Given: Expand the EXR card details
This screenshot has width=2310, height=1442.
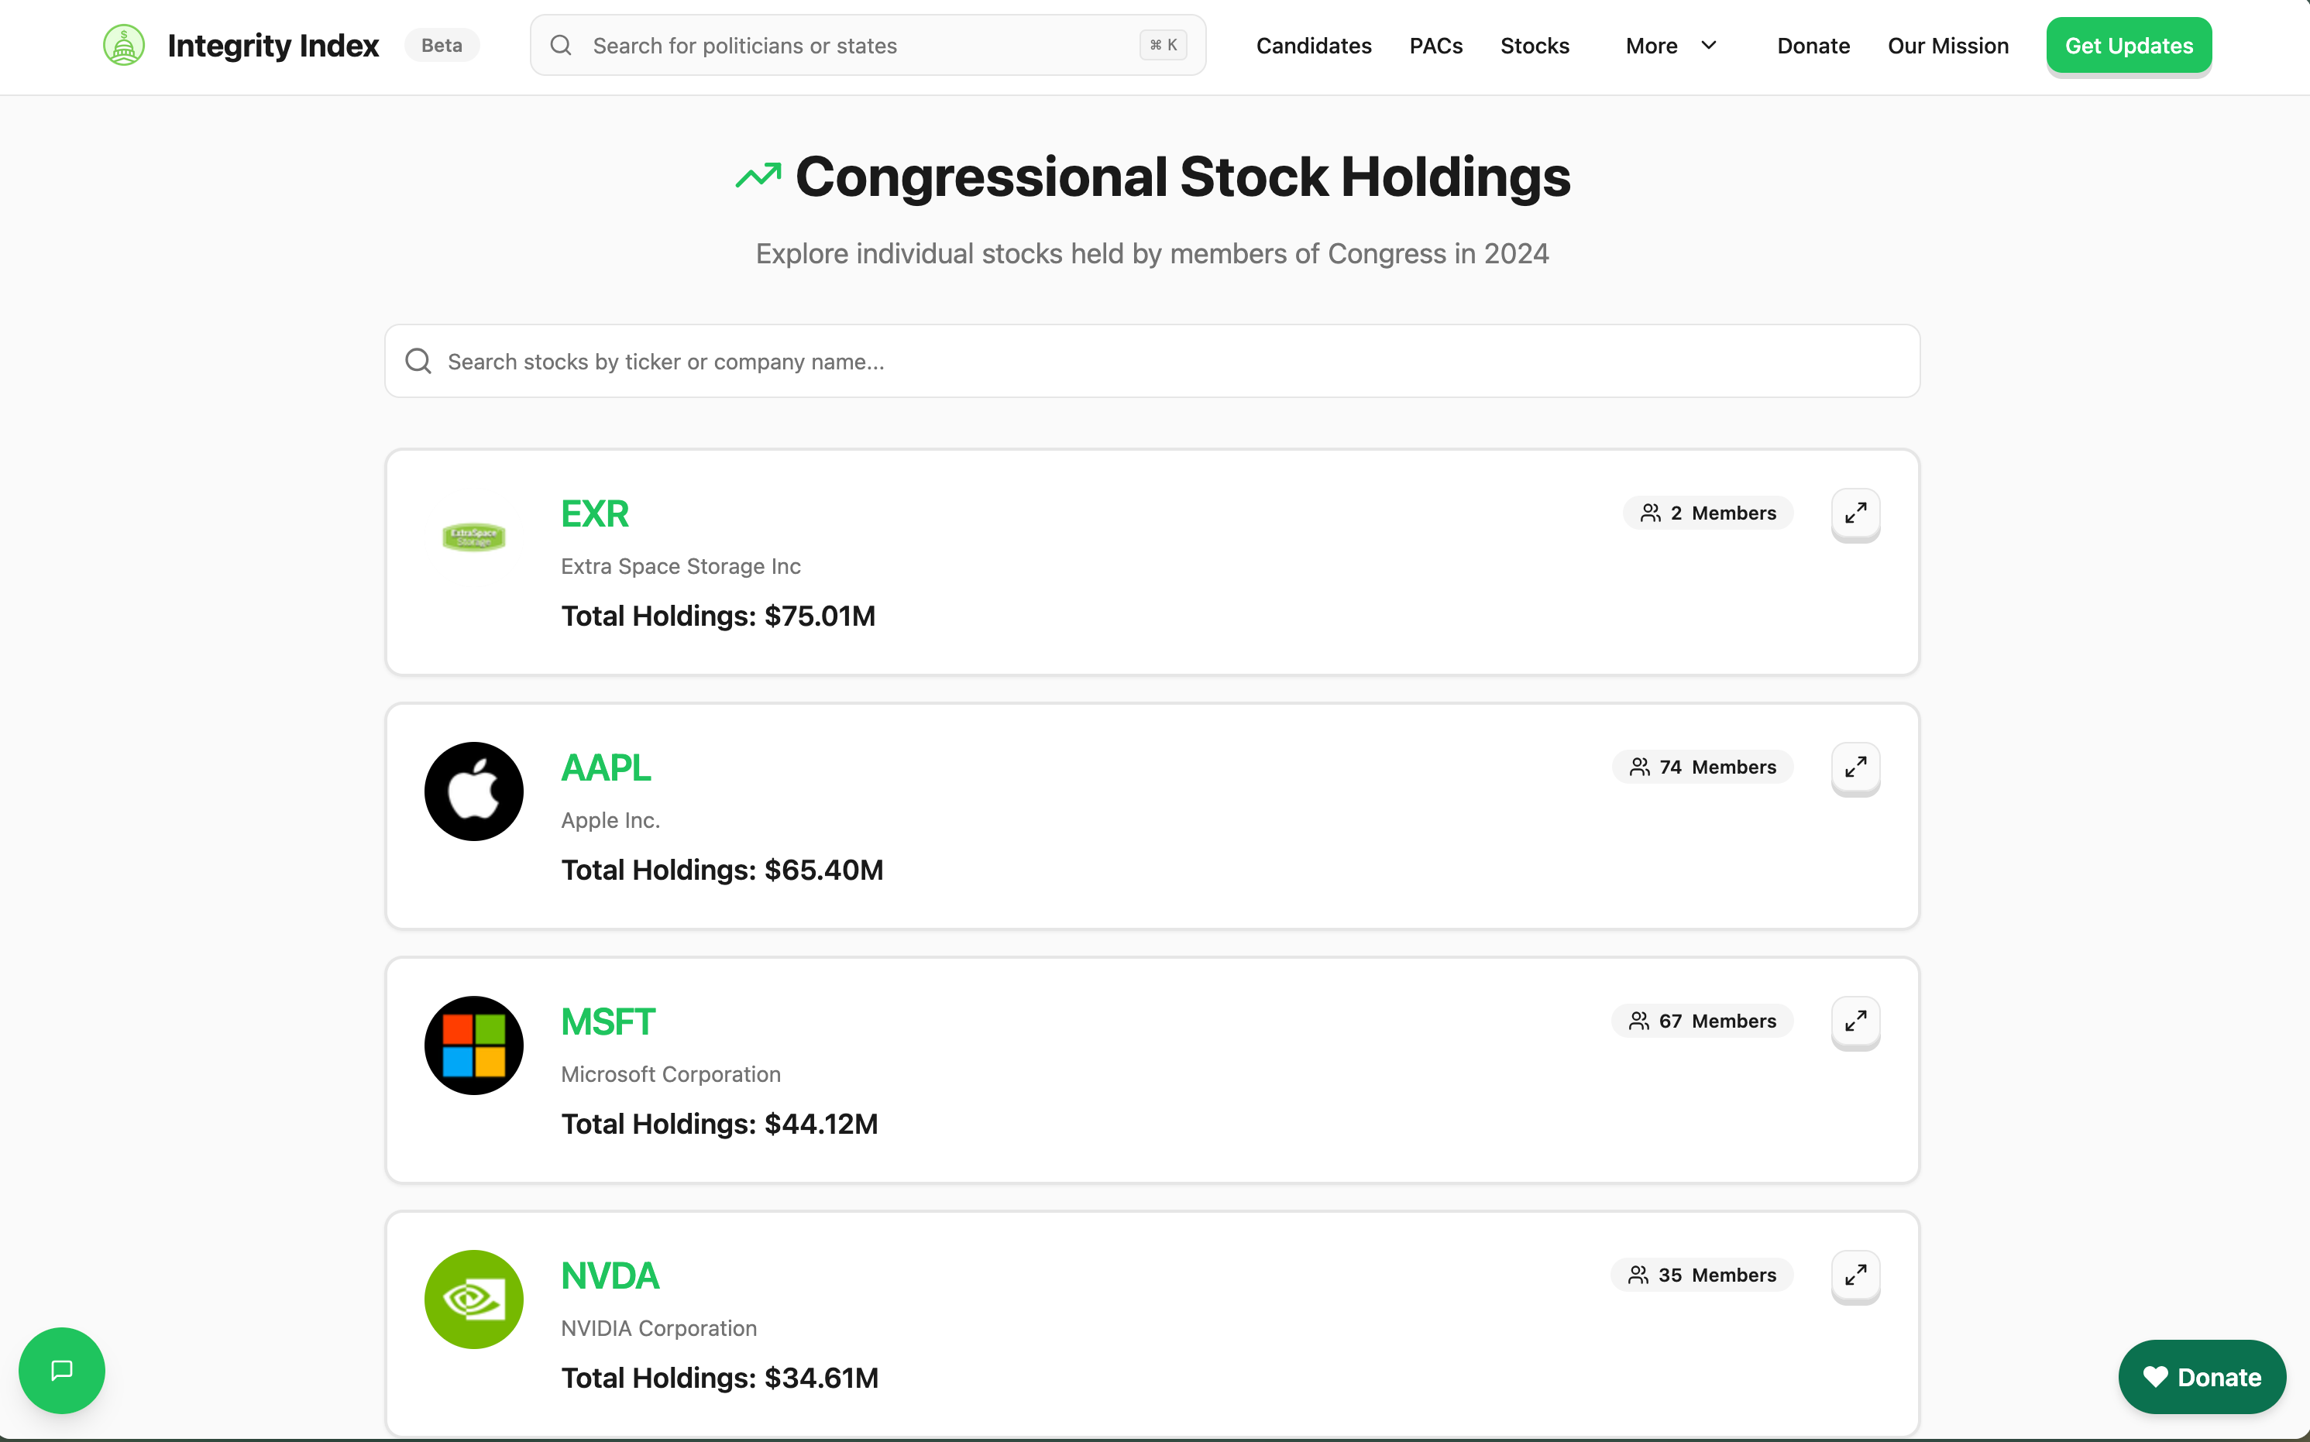Looking at the screenshot, I should (1855, 514).
